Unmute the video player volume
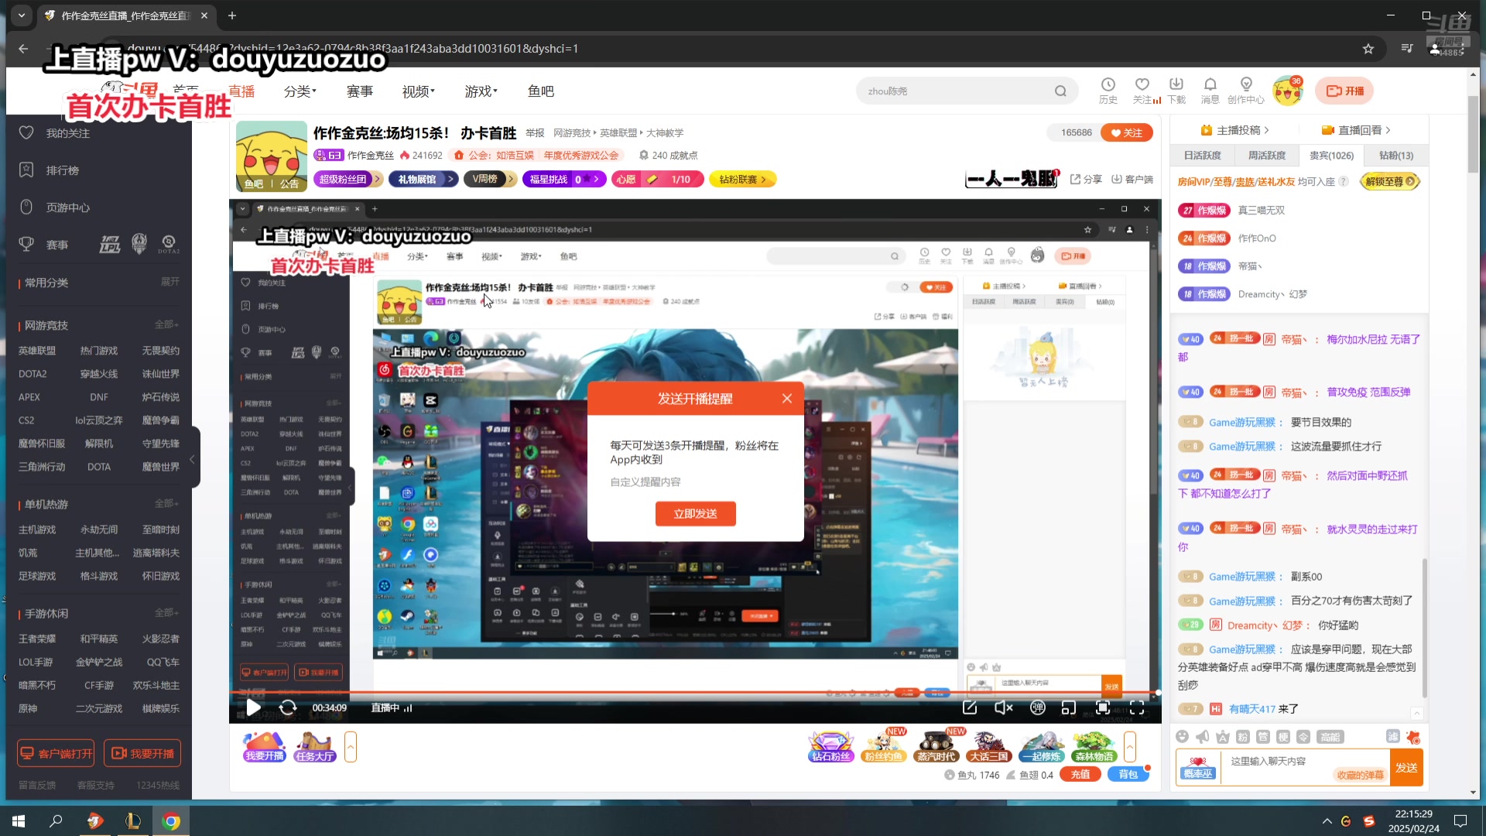Image resolution: width=1486 pixels, height=836 pixels. pyautogui.click(x=1004, y=708)
